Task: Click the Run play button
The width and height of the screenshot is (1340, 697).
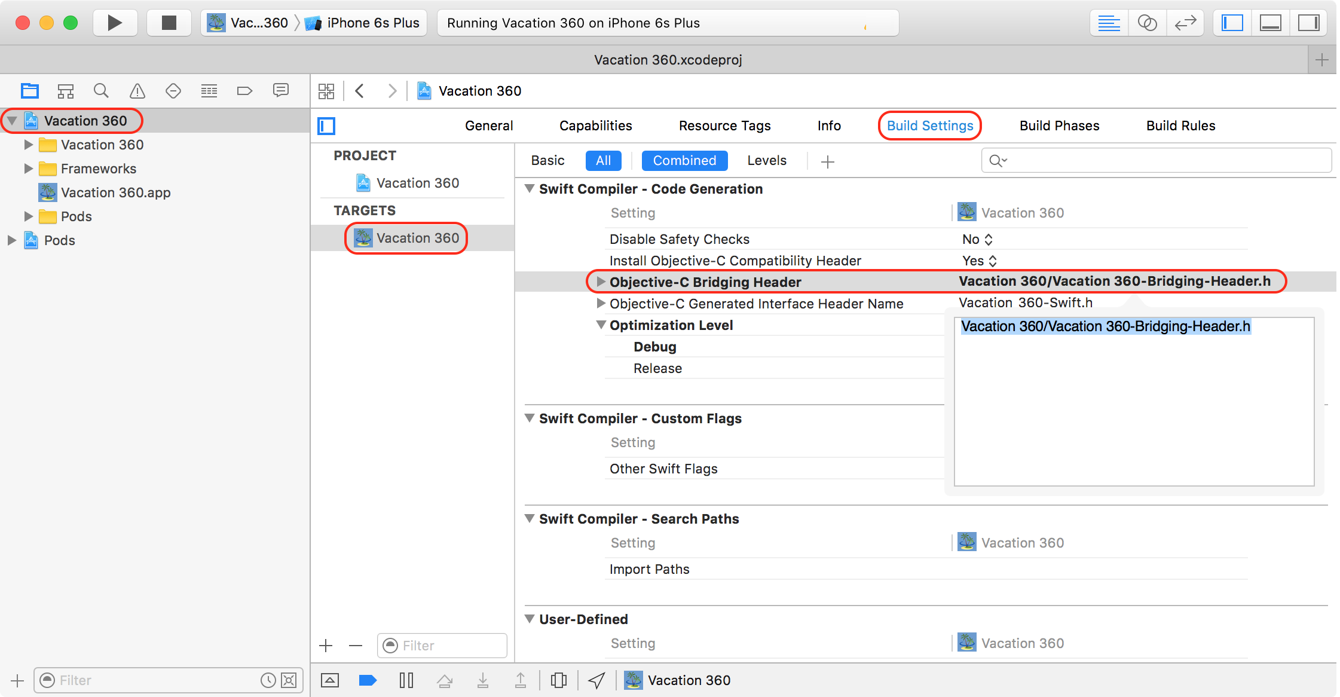Action: point(115,23)
